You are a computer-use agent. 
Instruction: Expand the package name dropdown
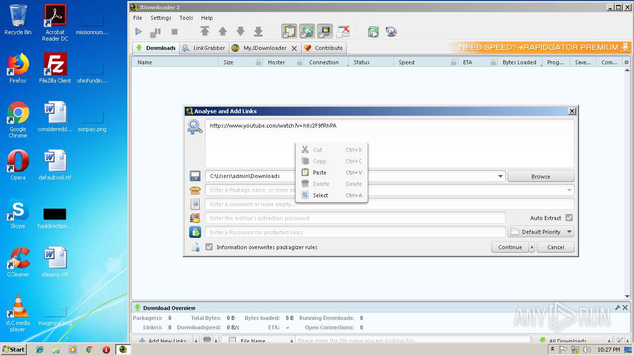click(x=569, y=190)
